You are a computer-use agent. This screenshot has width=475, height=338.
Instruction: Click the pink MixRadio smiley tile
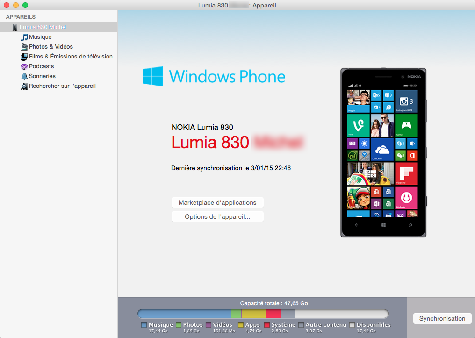click(406, 197)
